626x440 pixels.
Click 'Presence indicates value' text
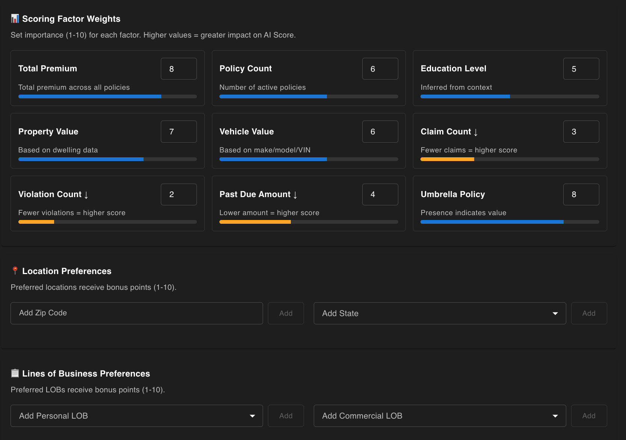click(463, 212)
